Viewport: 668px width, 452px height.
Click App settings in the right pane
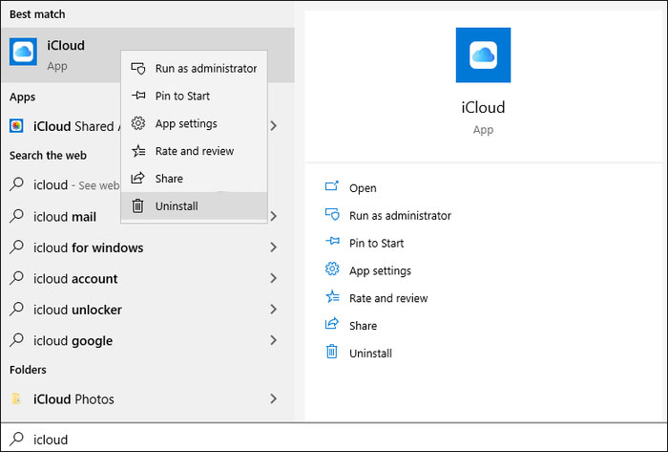[x=380, y=270]
